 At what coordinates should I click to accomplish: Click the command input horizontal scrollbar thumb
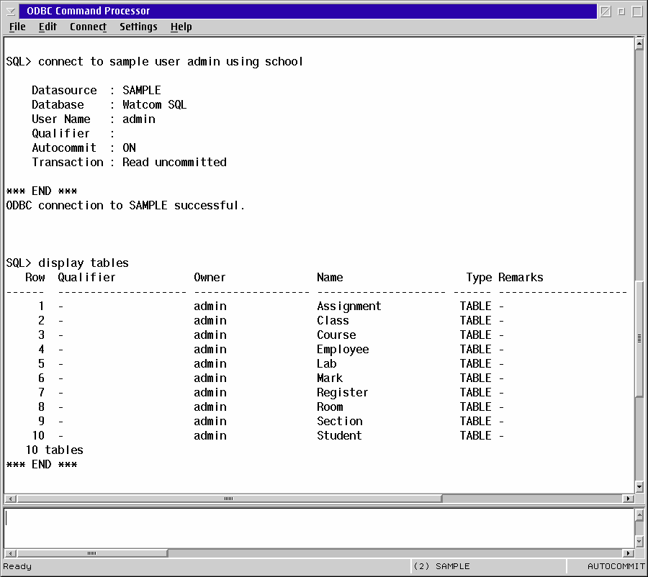pyautogui.click(x=92, y=553)
